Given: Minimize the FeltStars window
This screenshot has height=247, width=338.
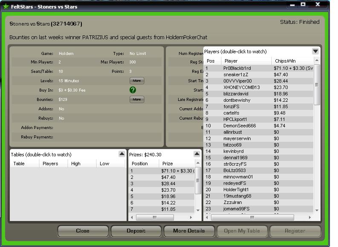Looking at the screenshot, I should (x=292, y=5).
